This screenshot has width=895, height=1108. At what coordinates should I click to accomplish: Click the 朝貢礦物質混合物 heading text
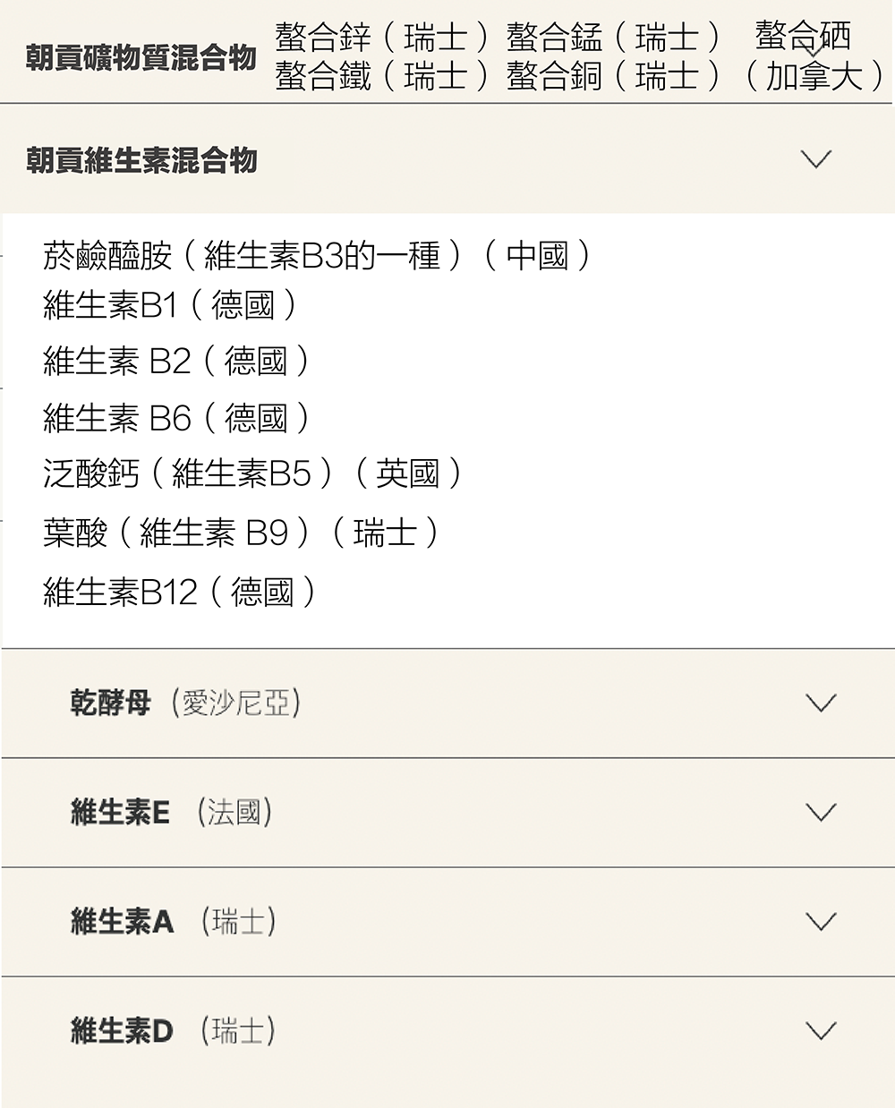[141, 58]
